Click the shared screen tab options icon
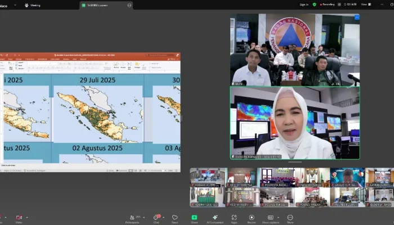 coord(129,5)
